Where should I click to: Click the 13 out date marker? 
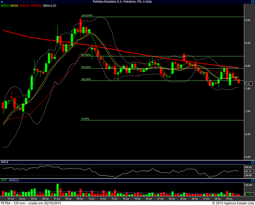point(92,199)
